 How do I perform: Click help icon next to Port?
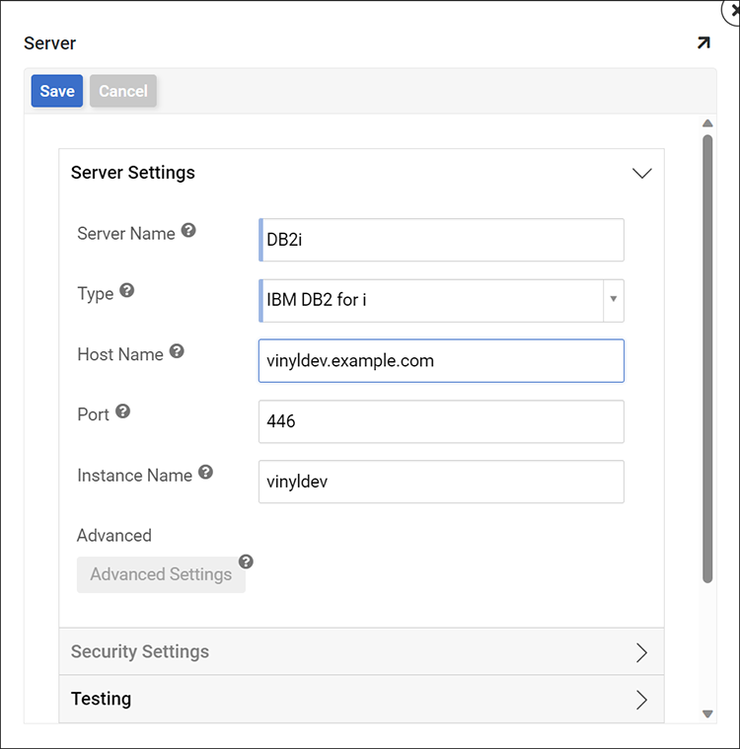122,412
